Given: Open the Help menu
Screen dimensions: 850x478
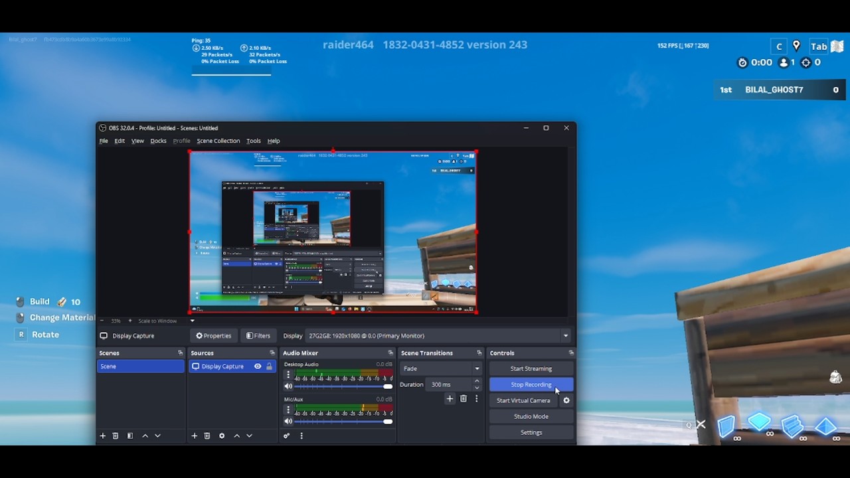Looking at the screenshot, I should [x=274, y=141].
